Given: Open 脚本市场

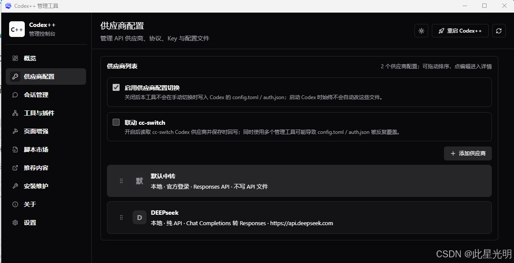Looking at the screenshot, I should point(46,150).
